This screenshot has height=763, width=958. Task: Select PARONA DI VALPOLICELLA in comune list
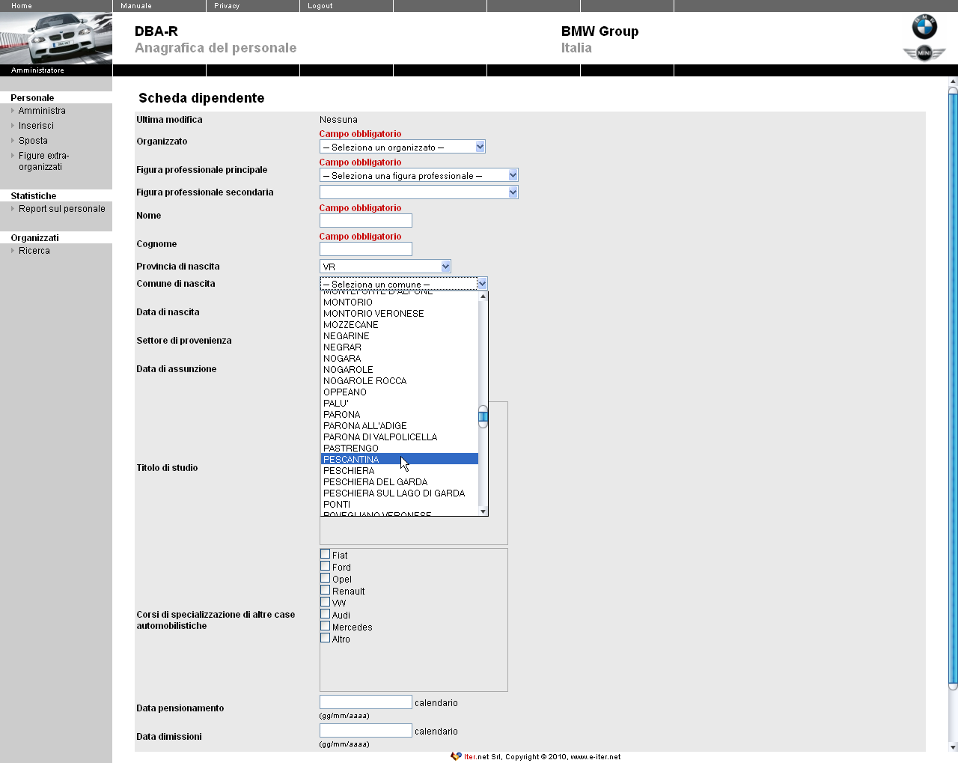click(400, 437)
